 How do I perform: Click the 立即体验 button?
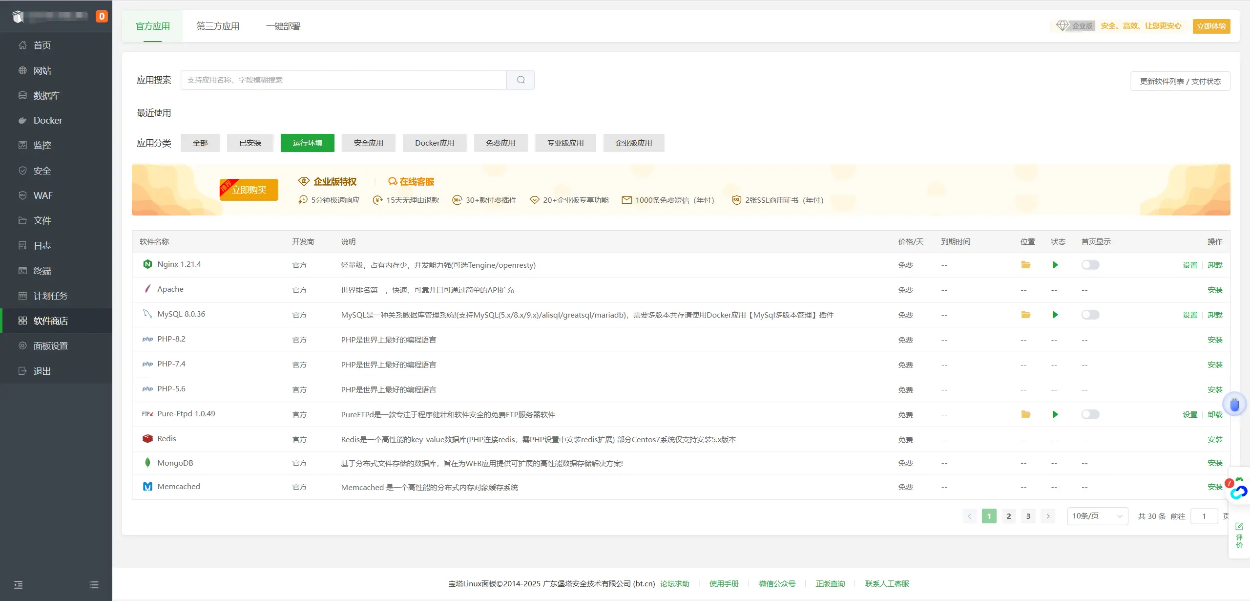[x=1211, y=26]
